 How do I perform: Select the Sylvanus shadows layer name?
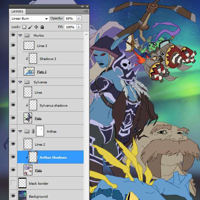[53, 106]
